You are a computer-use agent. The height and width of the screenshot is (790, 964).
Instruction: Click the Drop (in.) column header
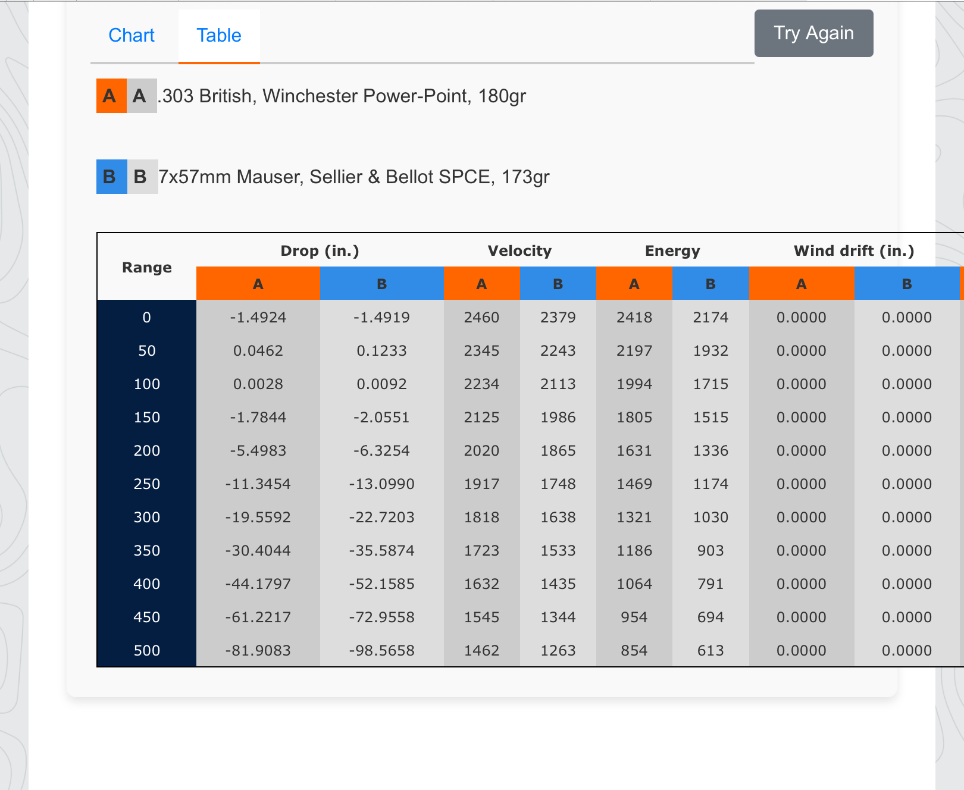[320, 250]
